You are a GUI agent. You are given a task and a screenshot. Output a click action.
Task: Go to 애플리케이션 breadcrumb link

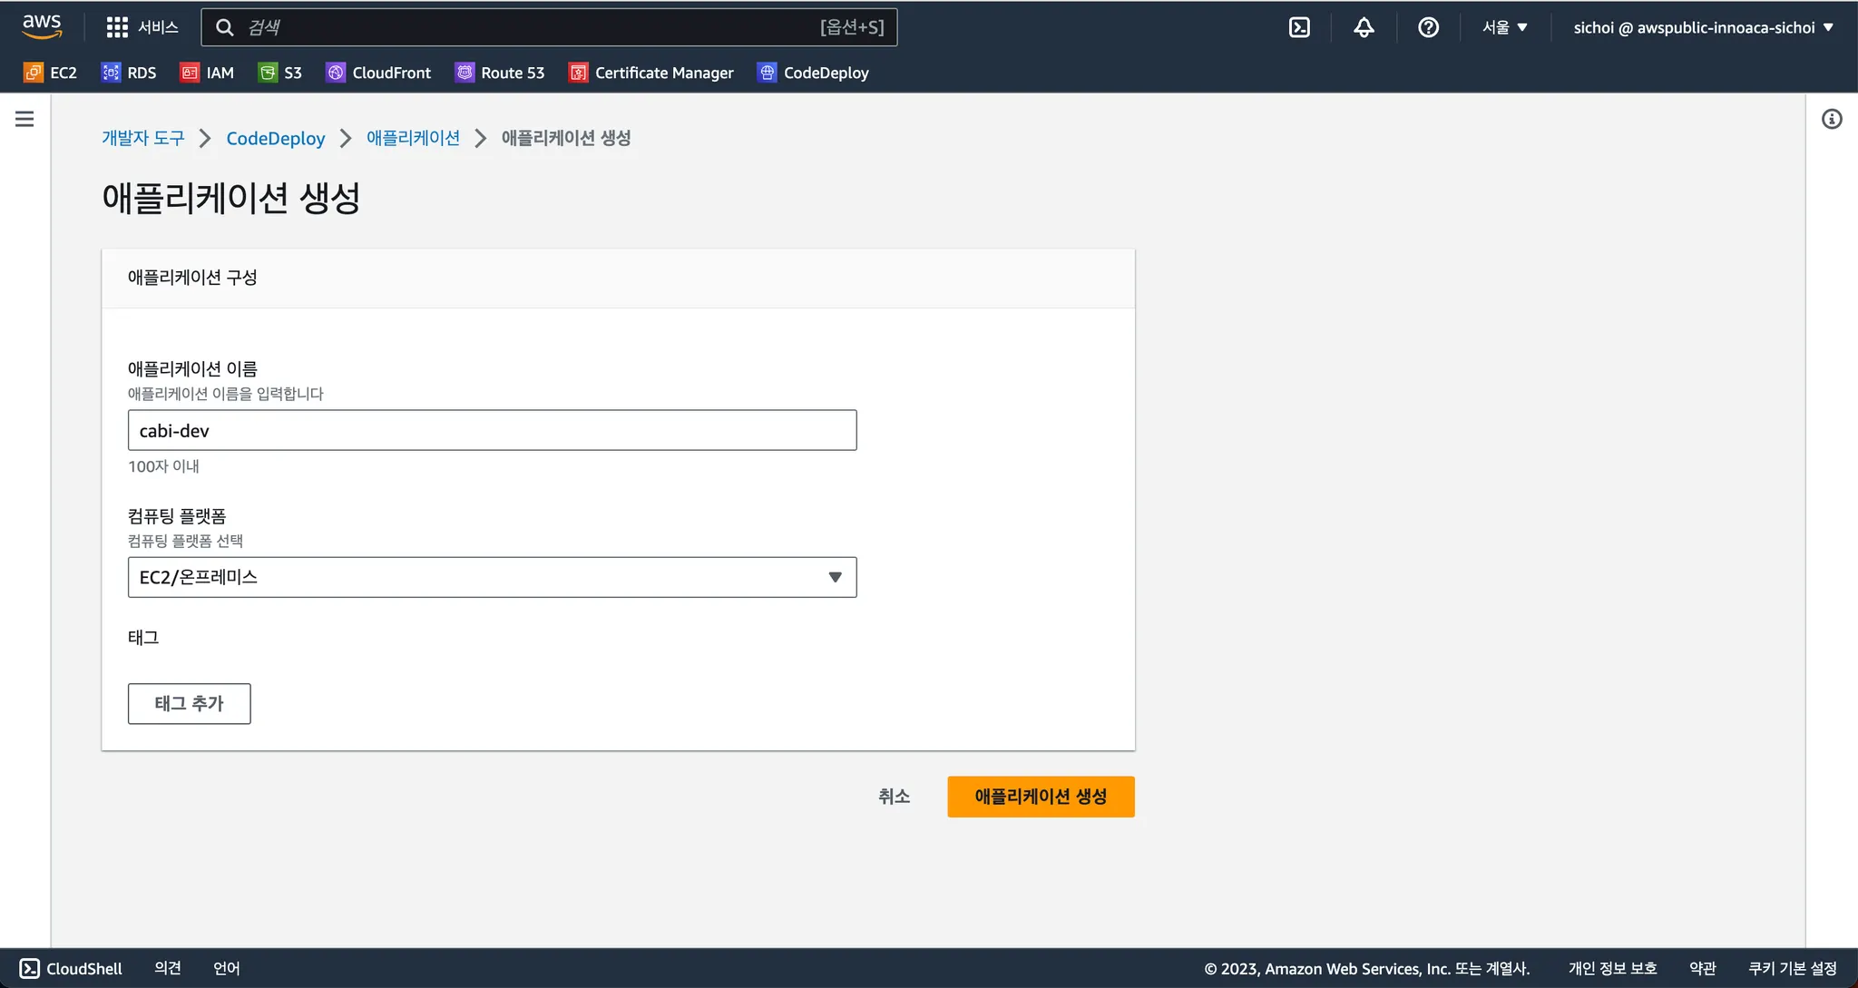pos(413,138)
